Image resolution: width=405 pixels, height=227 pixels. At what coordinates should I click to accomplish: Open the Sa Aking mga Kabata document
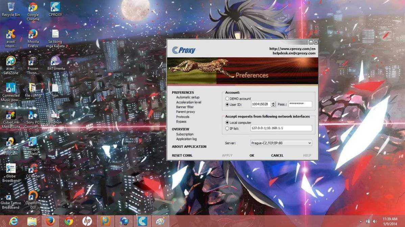(55, 39)
